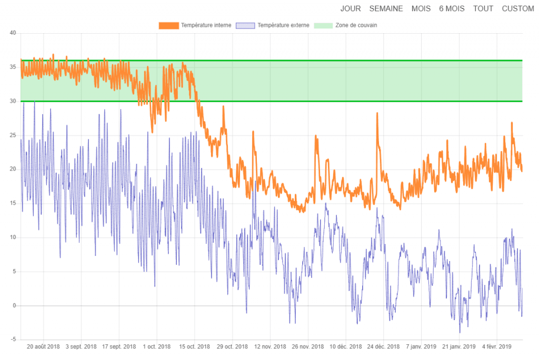Click the 35 value on the temperature axis
This screenshot has width=539, height=357.
coord(13,67)
